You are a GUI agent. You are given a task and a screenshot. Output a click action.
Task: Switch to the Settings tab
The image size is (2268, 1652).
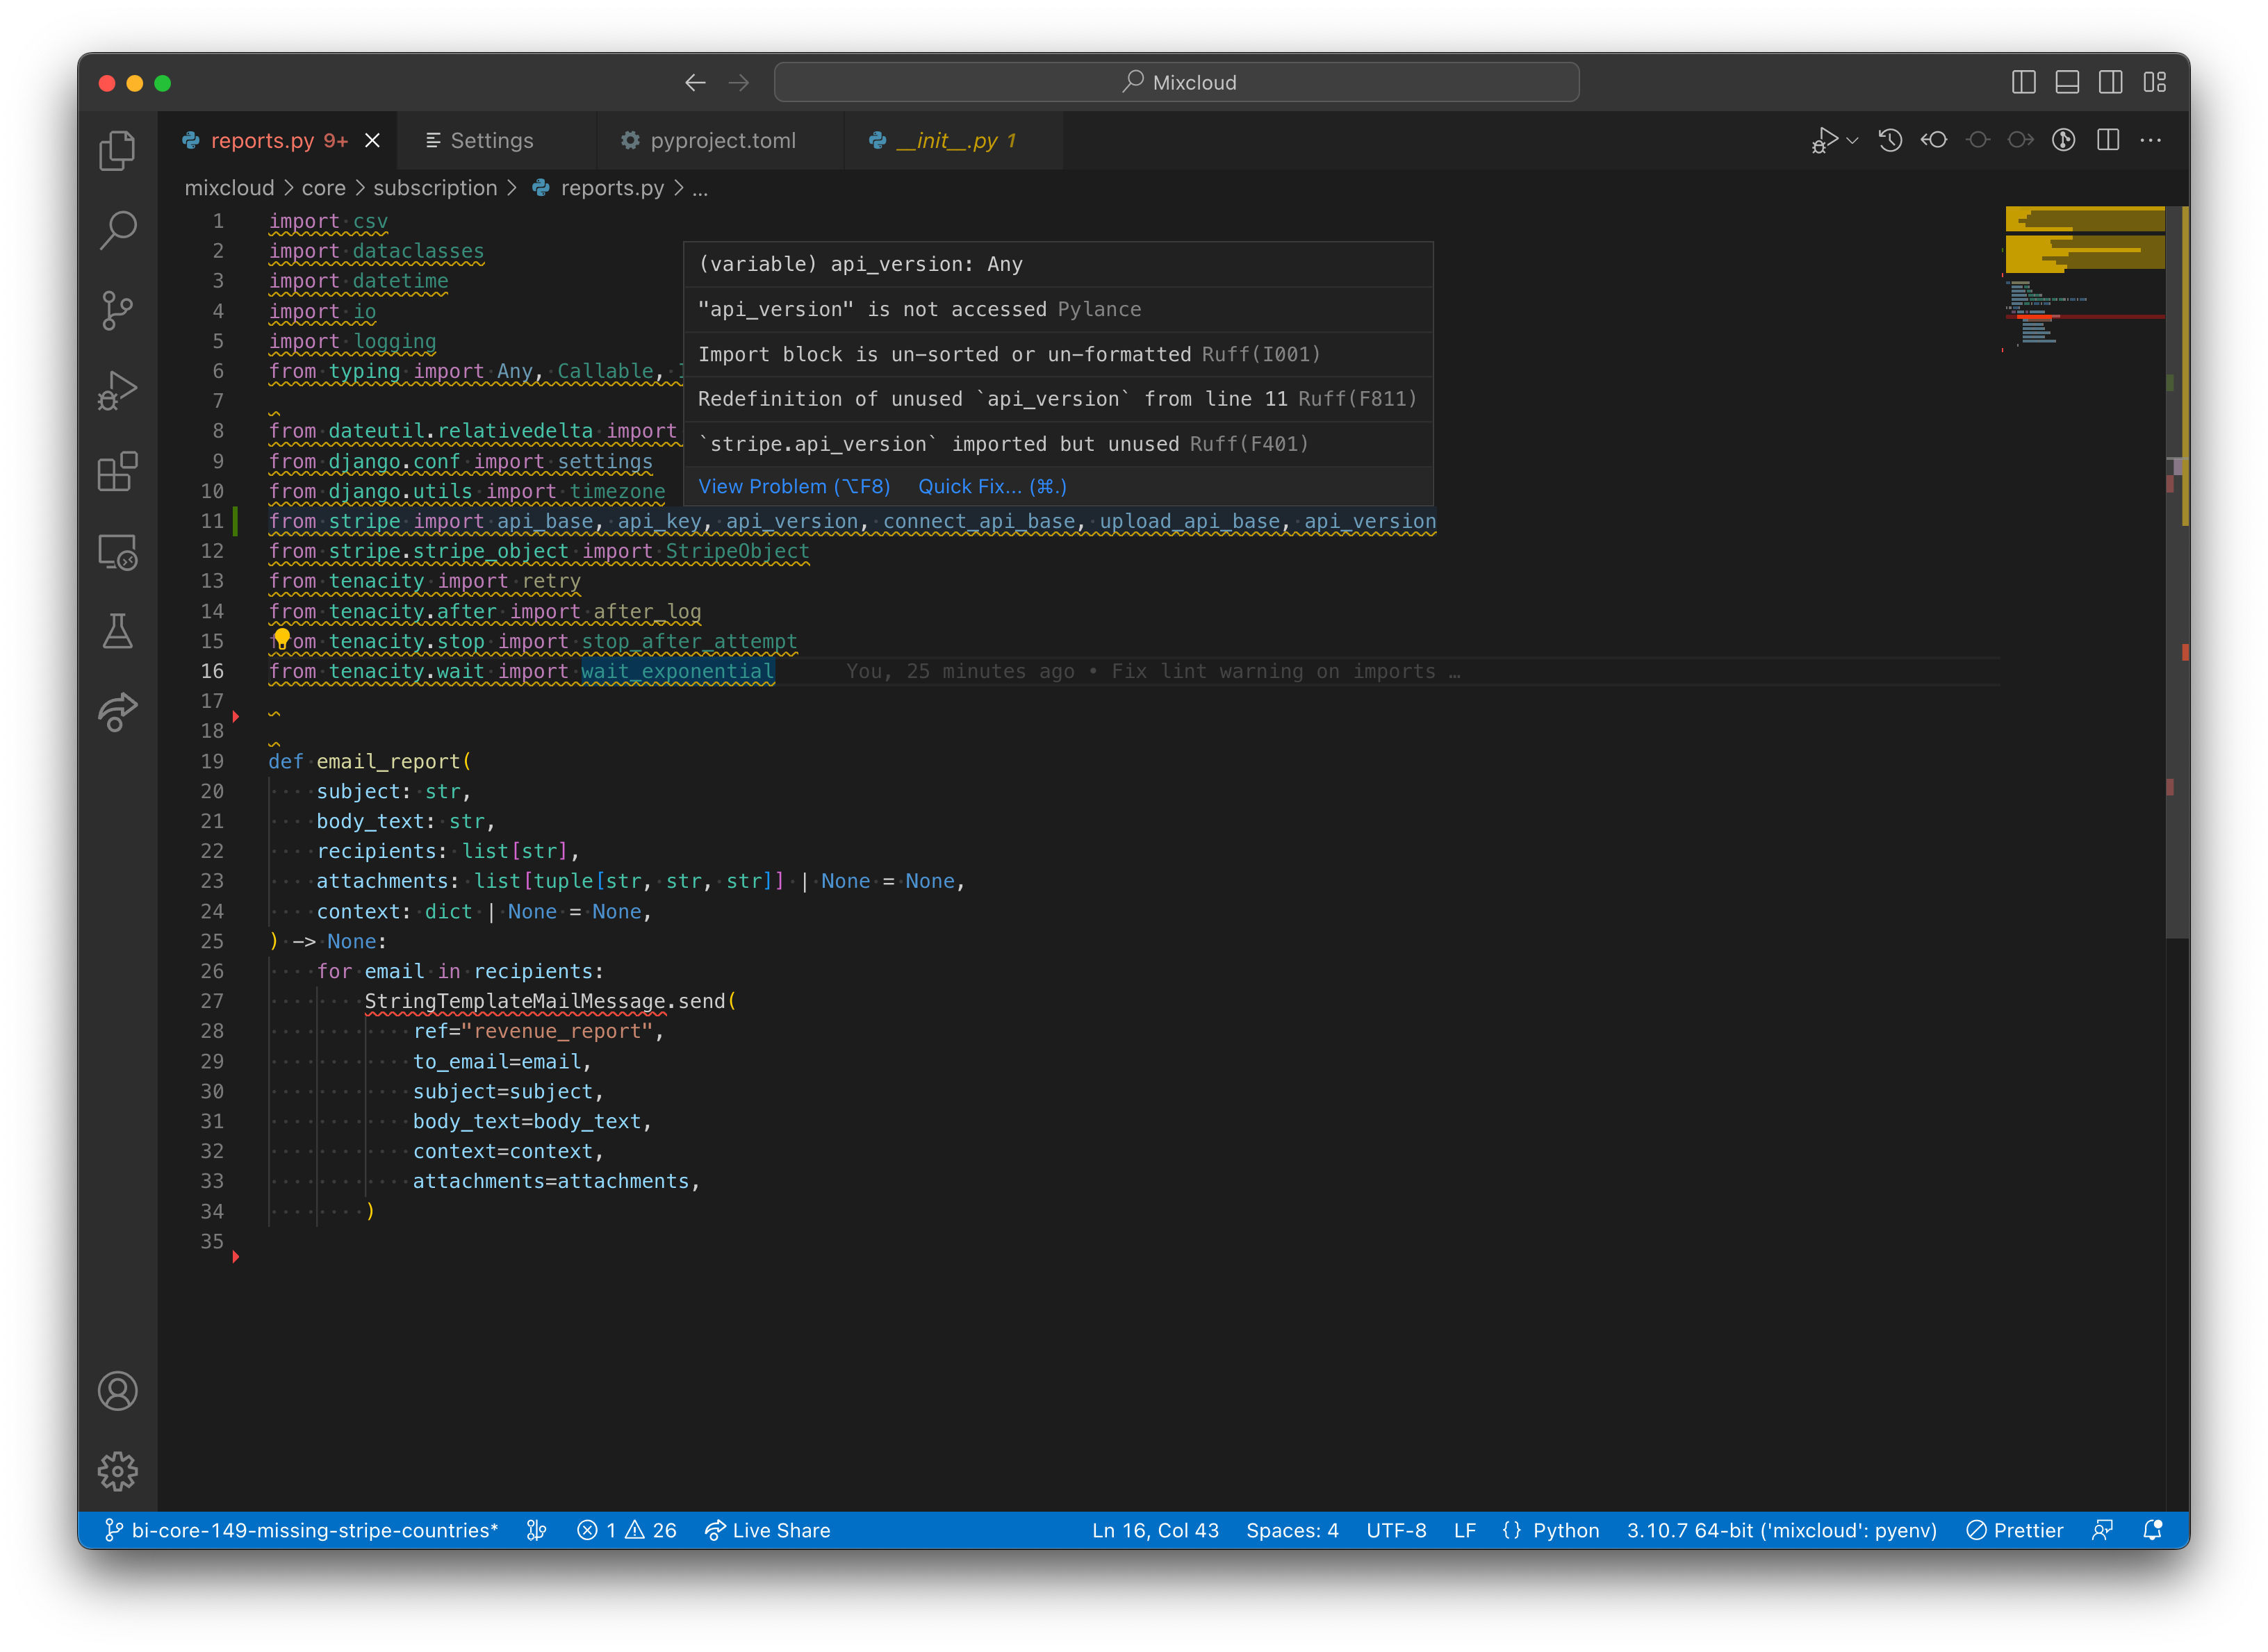coord(496,141)
